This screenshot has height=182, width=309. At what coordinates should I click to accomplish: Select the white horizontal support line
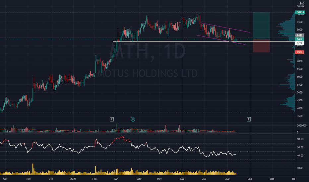click(204, 42)
